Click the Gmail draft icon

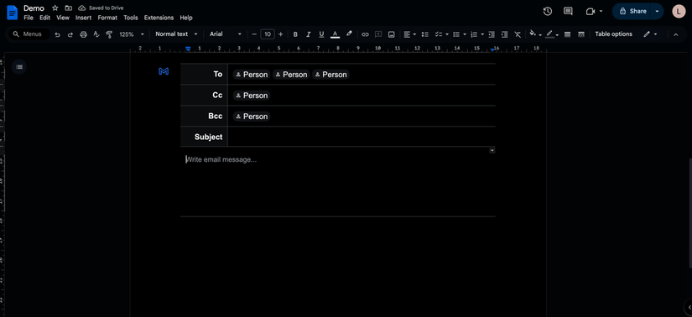[x=164, y=71]
